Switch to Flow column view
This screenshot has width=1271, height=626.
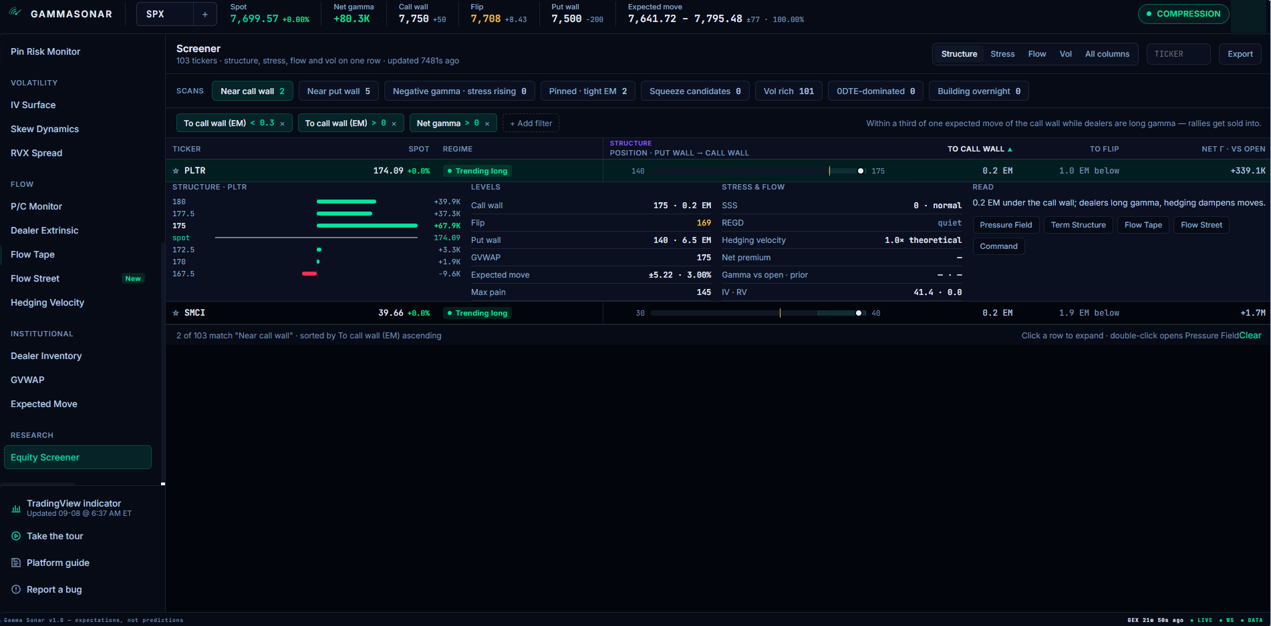(x=1037, y=54)
